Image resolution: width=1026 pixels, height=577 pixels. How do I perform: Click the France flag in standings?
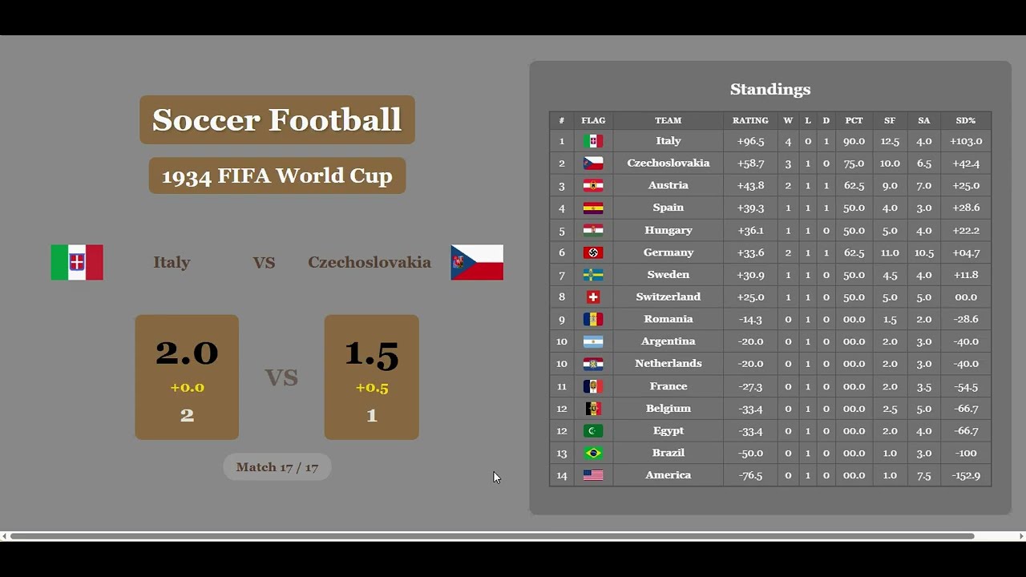pyautogui.click(x=593, y=386)
